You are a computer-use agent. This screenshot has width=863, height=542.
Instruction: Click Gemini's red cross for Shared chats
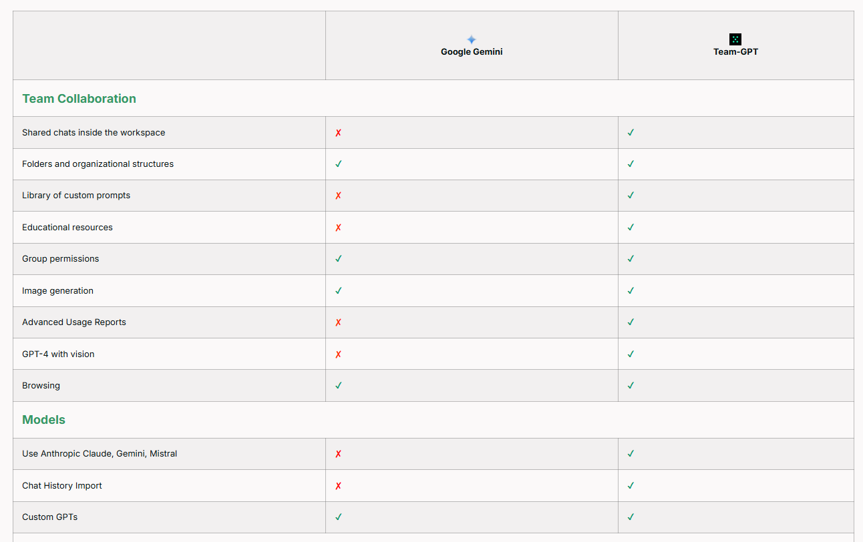[x=338, y=133]
